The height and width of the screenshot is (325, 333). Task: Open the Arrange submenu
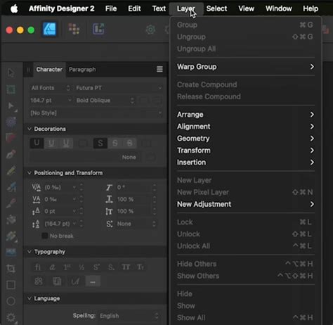point(245,115)
